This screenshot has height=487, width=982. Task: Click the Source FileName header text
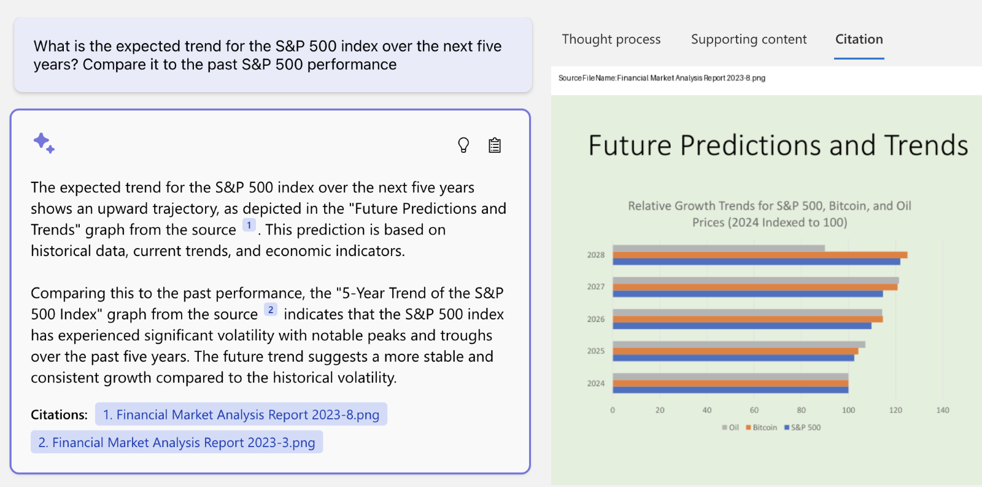coord(660,78)
